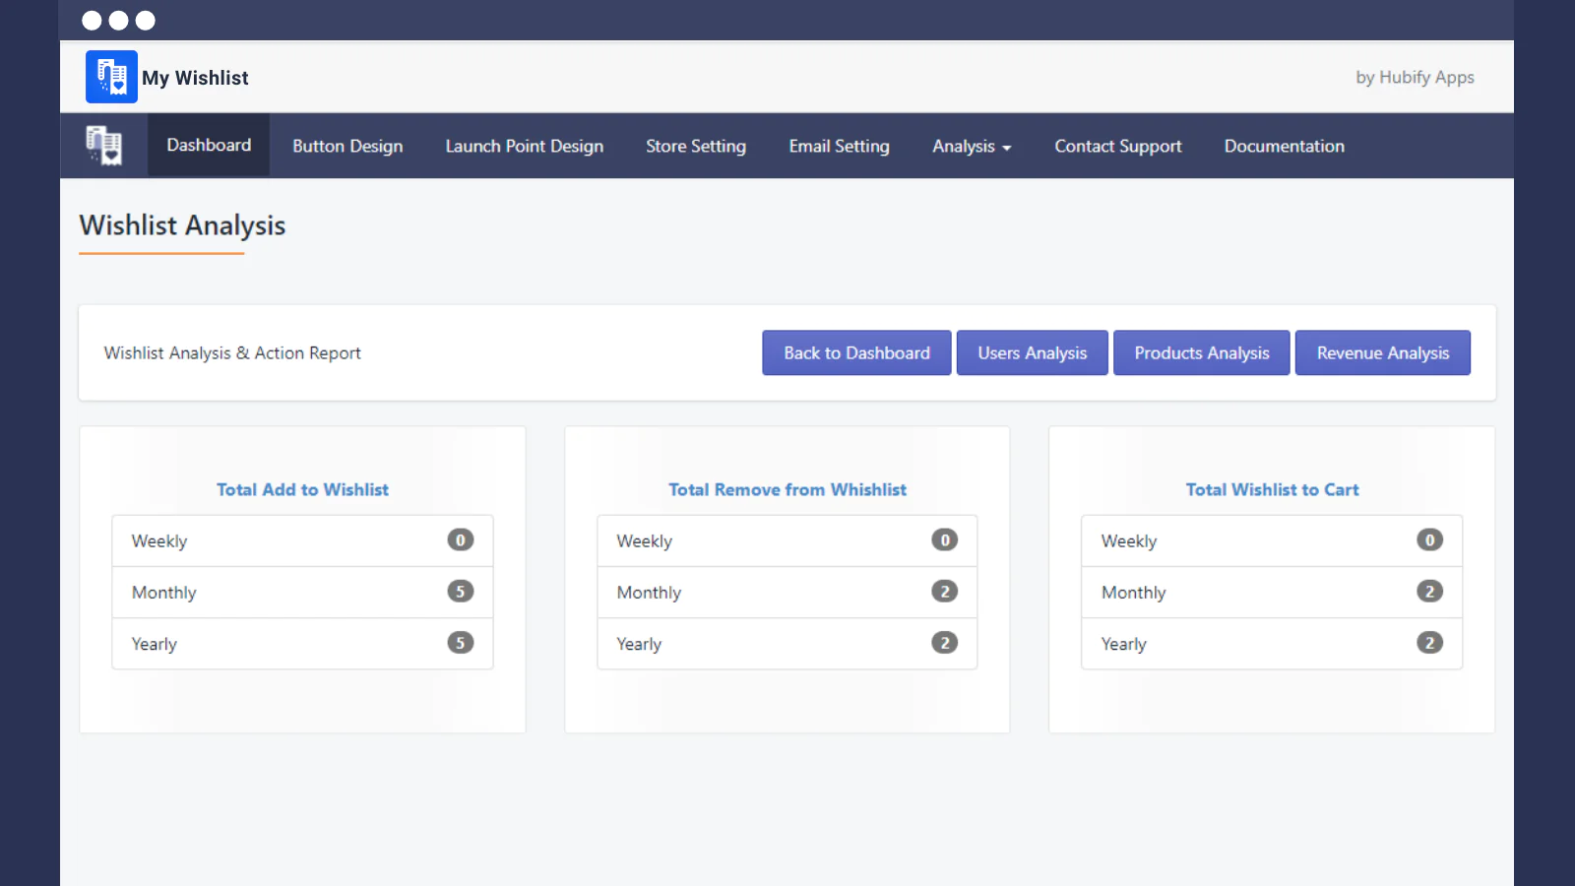Expand the Analysis dropdown menu
Screen dimensions: 1575x886
[971, 146]
